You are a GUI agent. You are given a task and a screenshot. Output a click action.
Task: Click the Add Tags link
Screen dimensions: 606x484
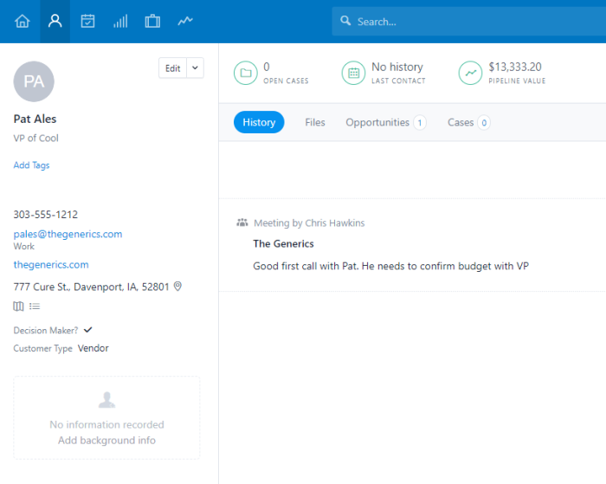point(31,165)
